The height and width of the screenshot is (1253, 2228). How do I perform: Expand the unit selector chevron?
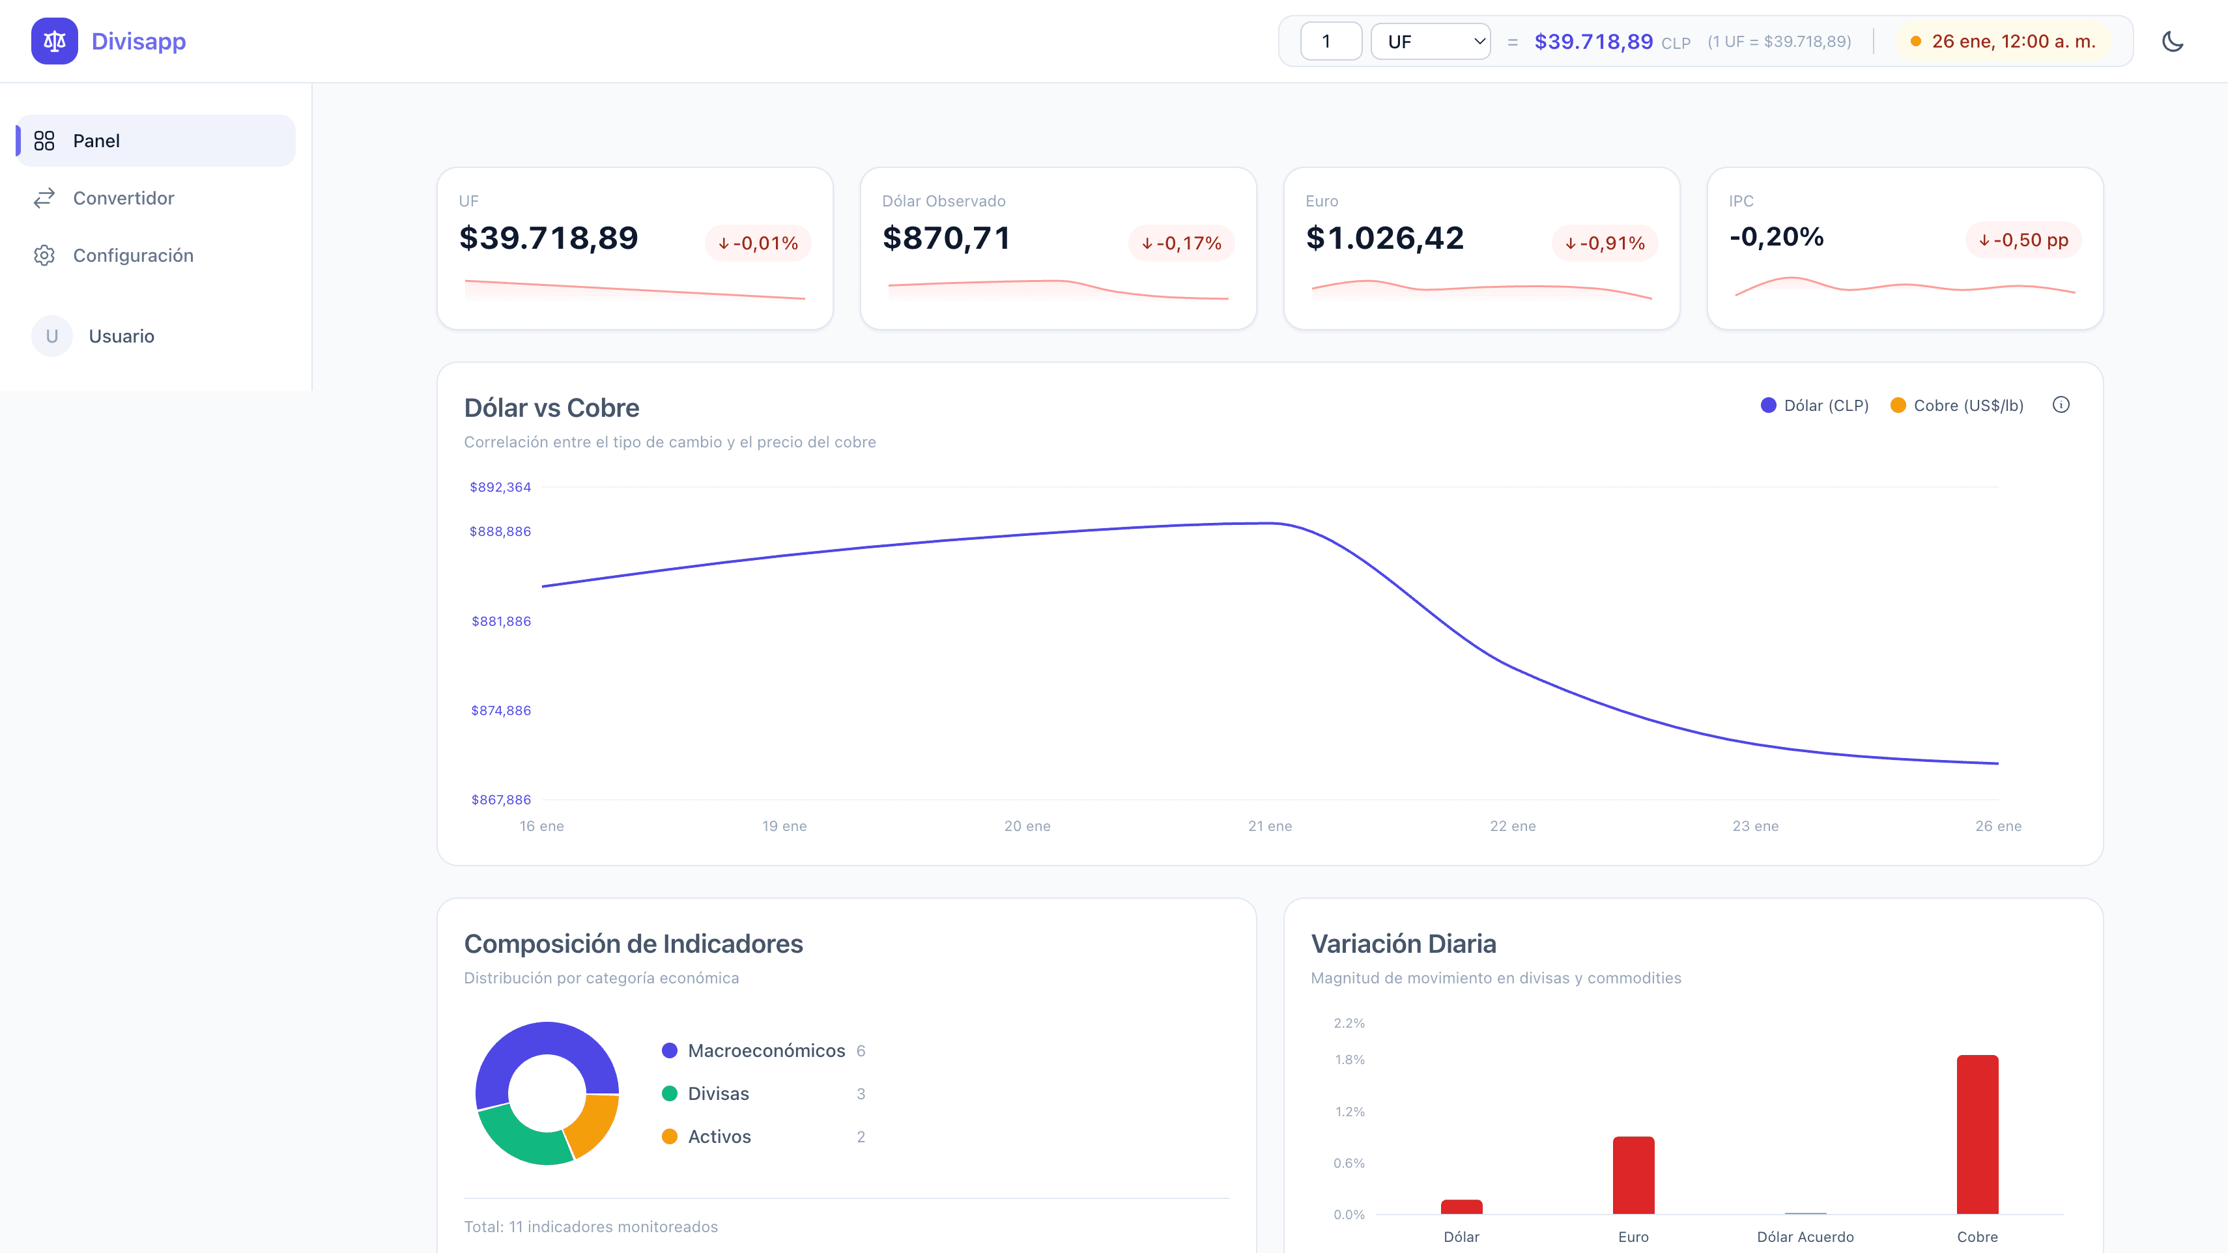1480,40
